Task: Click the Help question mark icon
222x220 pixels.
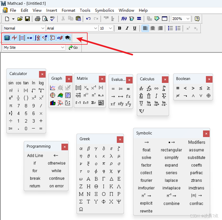Action: pyautogui.click(x=197, y=19)
